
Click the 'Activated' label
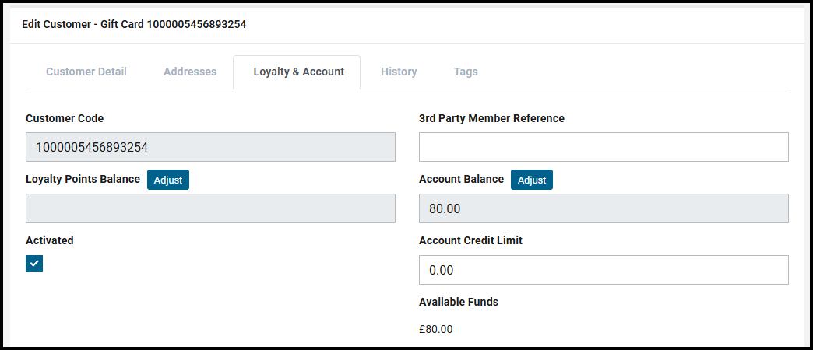click(x=50, y=240)
